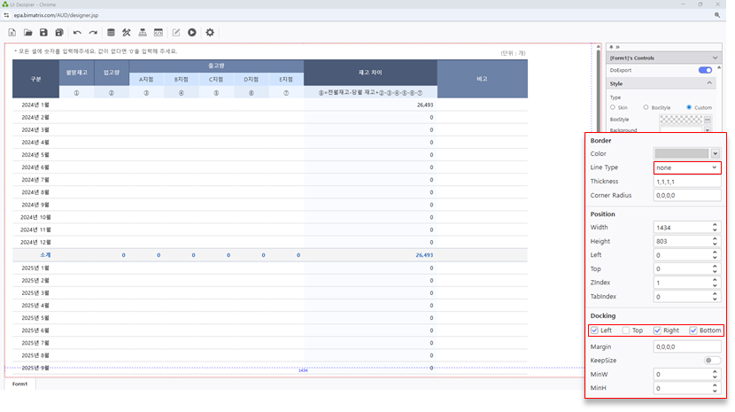Viewport: 735px width, 412px height.
Task: Open the Line Type dropdown
Action: [x=687, y=167]
